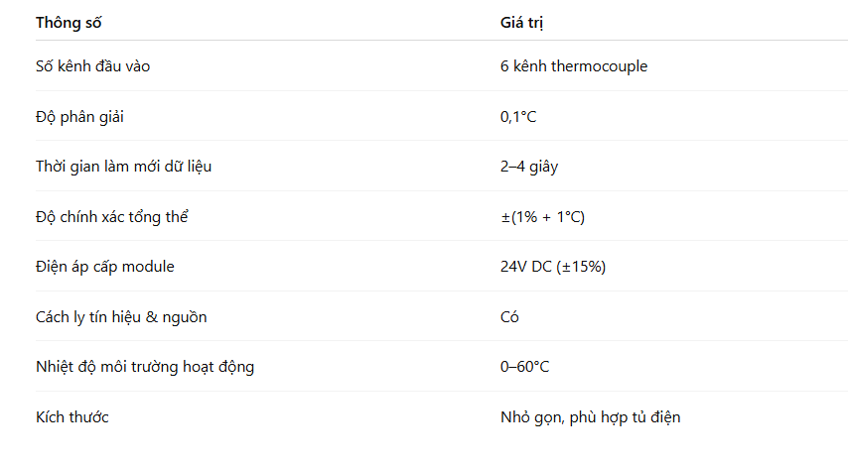The width and height of the screenshot is (848, 465).
Task: Click the "0,1°C" resolution value
Action: coord(518,117)
